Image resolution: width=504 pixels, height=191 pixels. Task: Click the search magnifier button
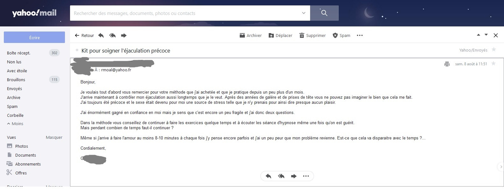coord(324,13)
